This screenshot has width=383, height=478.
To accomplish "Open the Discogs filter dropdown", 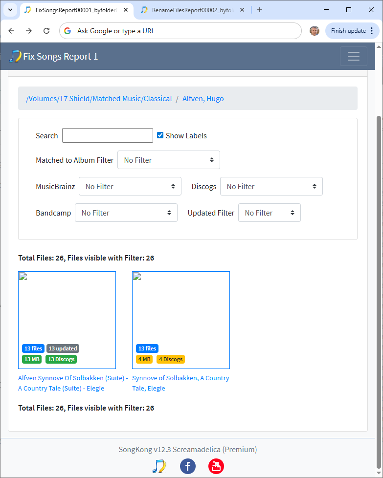I will 271,186.
